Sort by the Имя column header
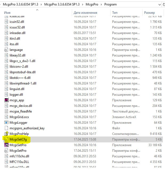Viewport: 165px width, 170px height. tap(7, 13)
